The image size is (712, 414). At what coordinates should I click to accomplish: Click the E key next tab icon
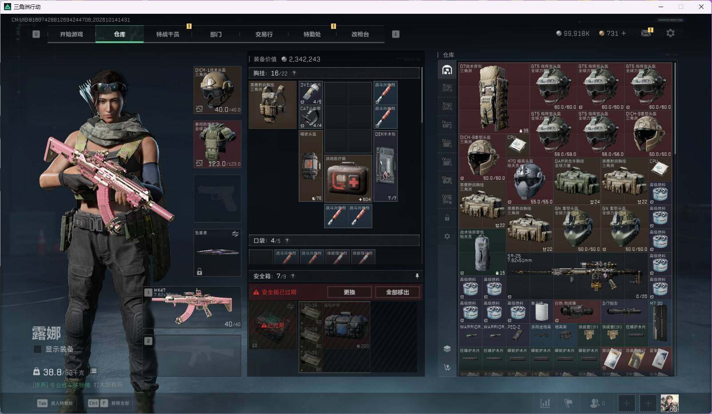coord(396,34)
